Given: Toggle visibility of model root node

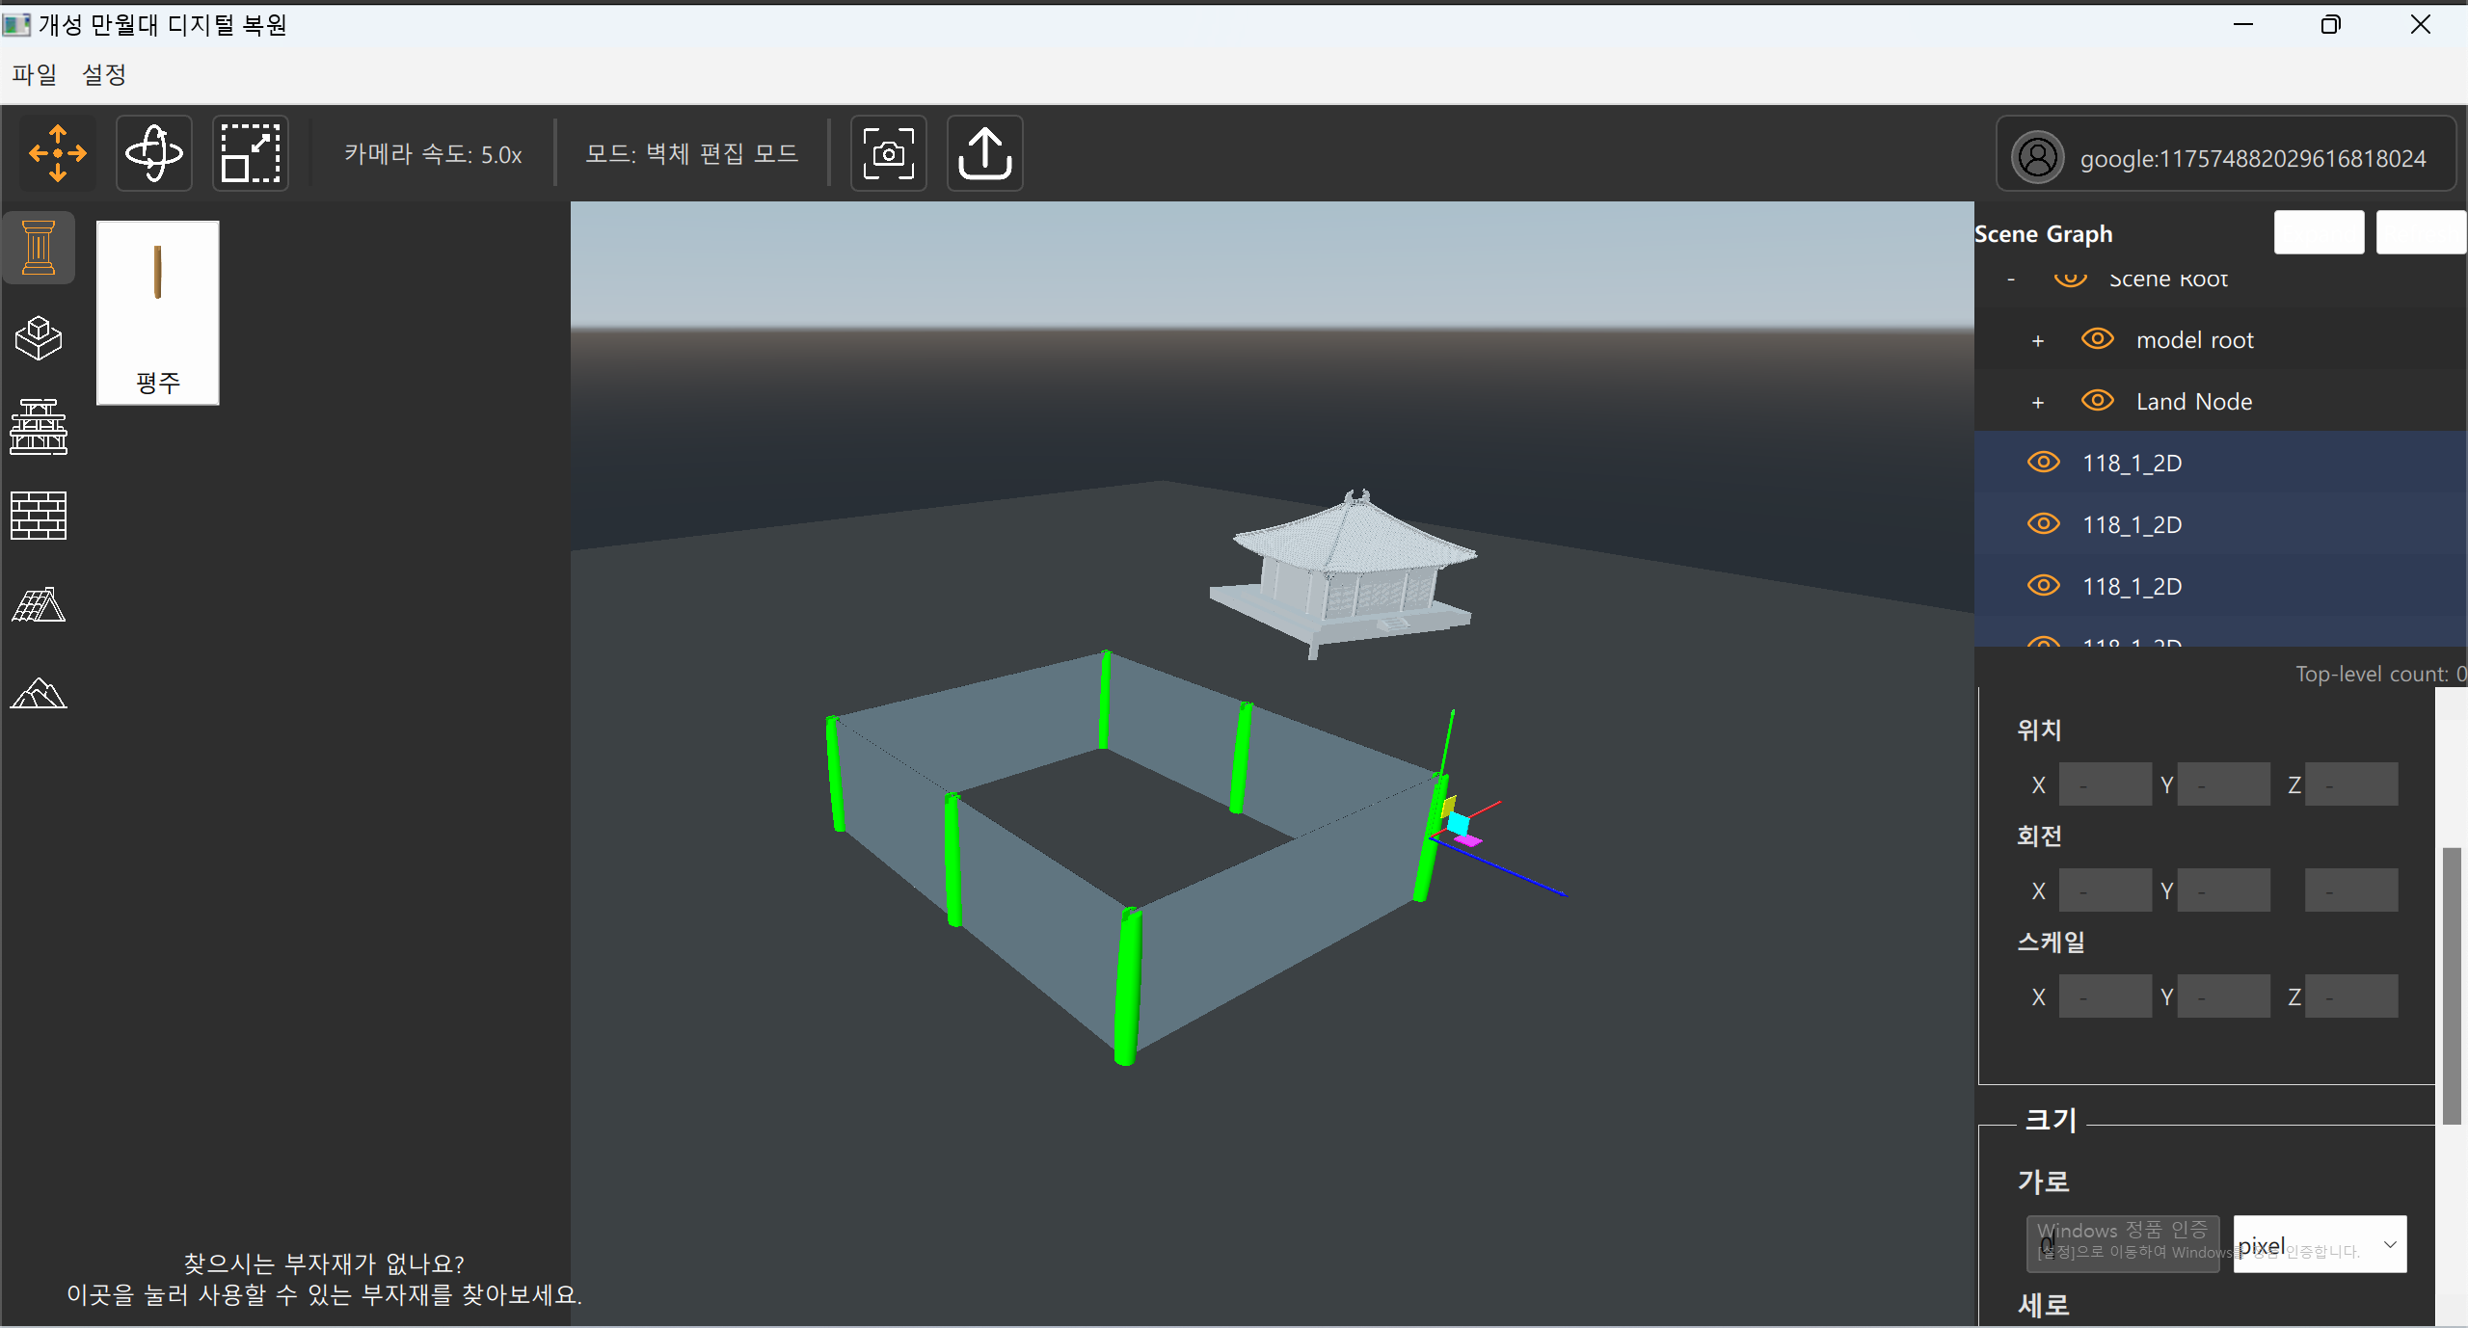Looking at the screenshot, I should [2097, 339].
